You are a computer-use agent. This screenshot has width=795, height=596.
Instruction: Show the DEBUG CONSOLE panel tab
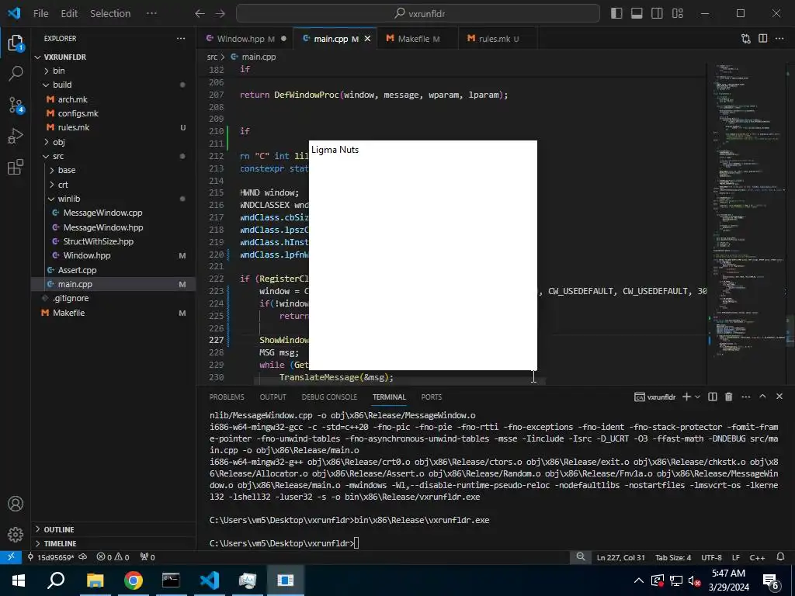click(x=329, y=397)
